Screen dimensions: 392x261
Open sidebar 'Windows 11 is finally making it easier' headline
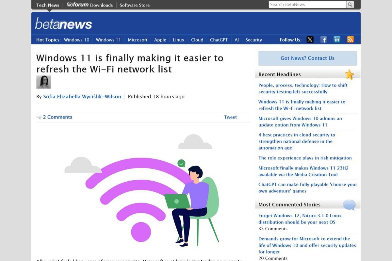[x=302, y=105]
